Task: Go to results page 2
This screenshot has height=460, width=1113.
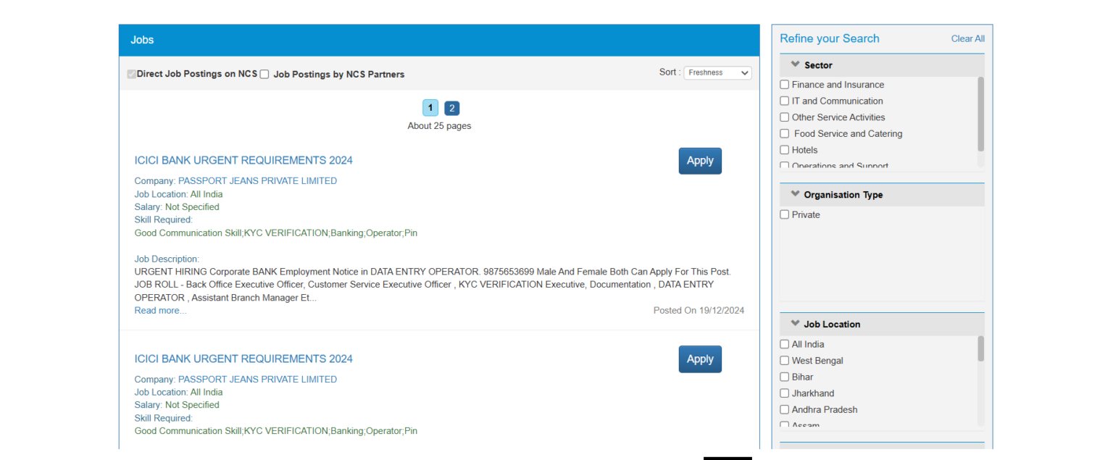Action: (451, 108)
